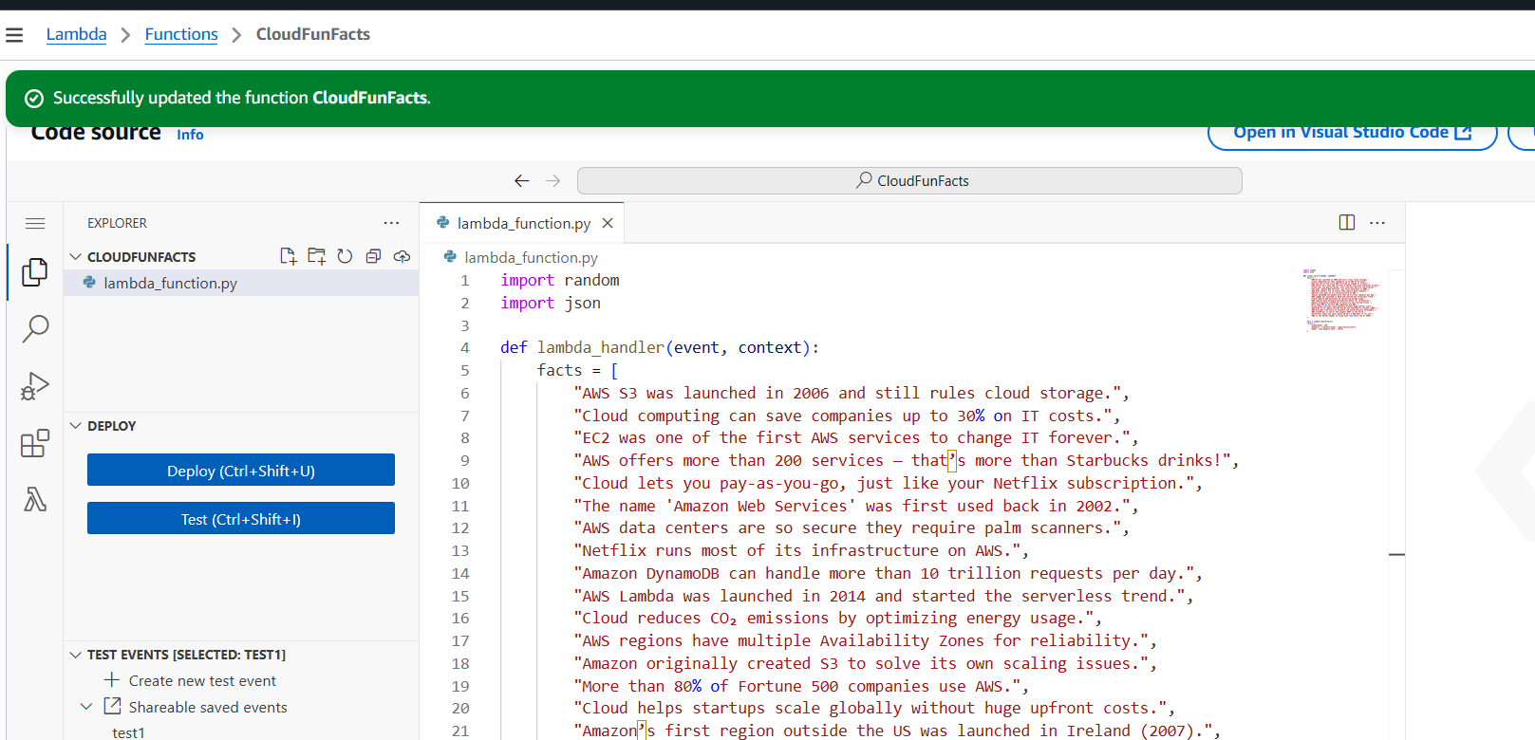1535x740 pixels.
Task: Refresh the Explorer file tree
Action: click(346, 256)
